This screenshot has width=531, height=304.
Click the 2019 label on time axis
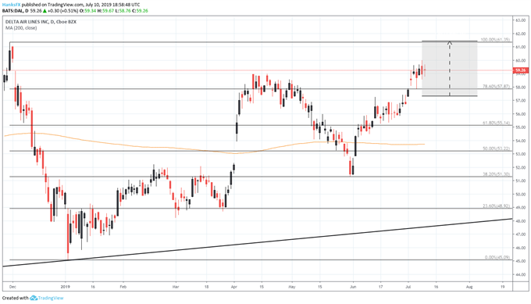[66, 287]
